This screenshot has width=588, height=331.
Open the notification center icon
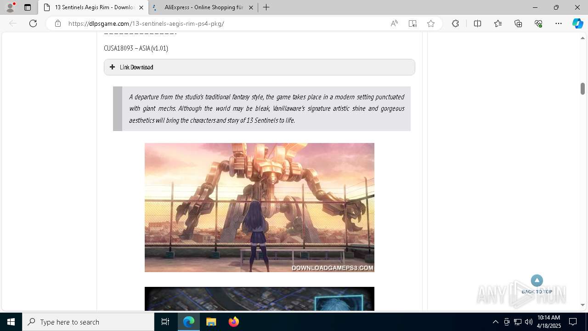(x=573, y=322)
